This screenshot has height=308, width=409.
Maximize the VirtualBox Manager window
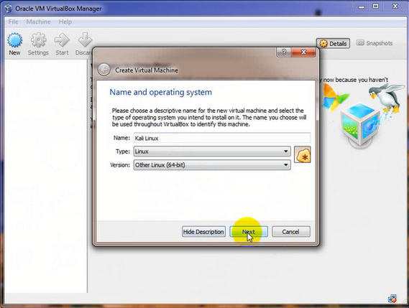[x=375, y=6]
